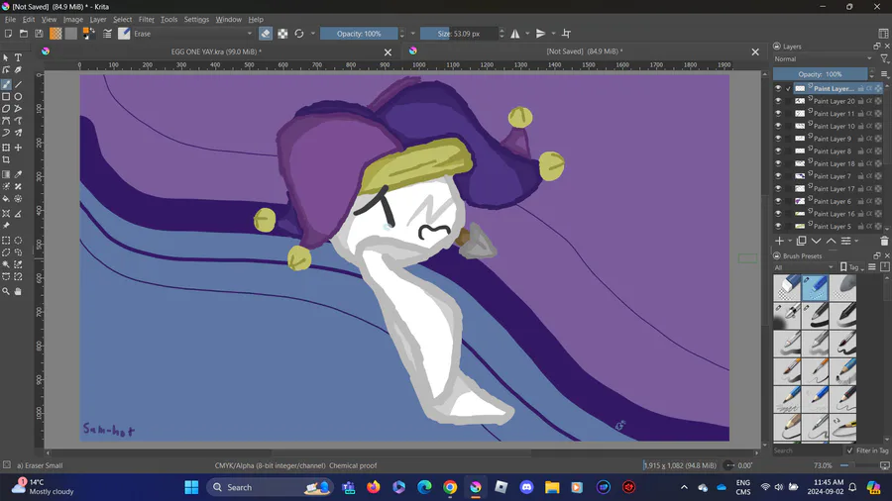This screenshot has width=892, height=501.
Task: Click the Save icon in toolbar
Action: pos(39,34)
